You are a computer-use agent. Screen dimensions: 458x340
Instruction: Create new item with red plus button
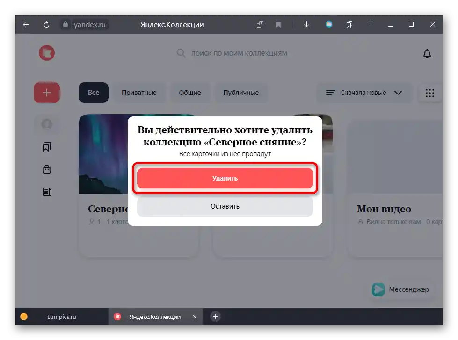47,93
